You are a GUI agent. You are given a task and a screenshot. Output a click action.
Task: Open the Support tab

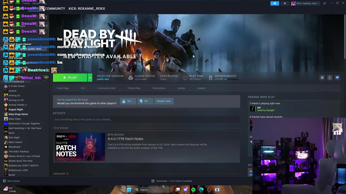coord(201,88)
